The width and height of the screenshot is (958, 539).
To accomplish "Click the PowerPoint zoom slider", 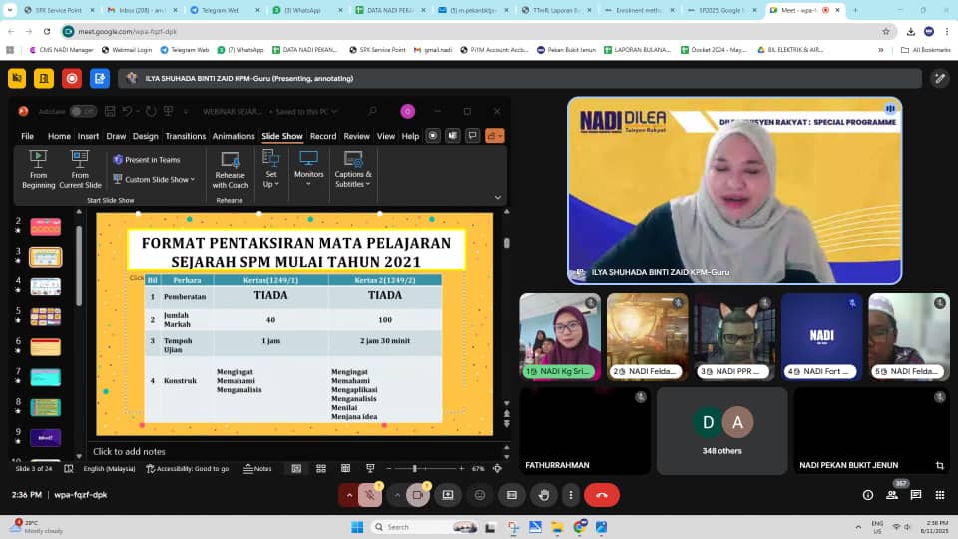I will click(414, 468).
